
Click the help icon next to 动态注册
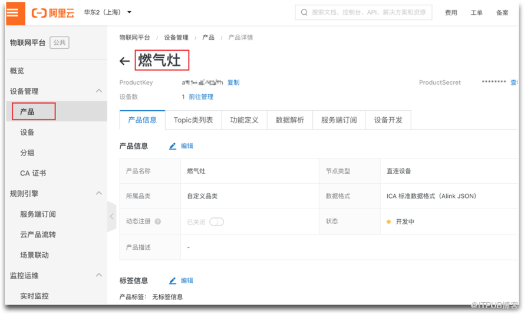[x=158, y=222]
